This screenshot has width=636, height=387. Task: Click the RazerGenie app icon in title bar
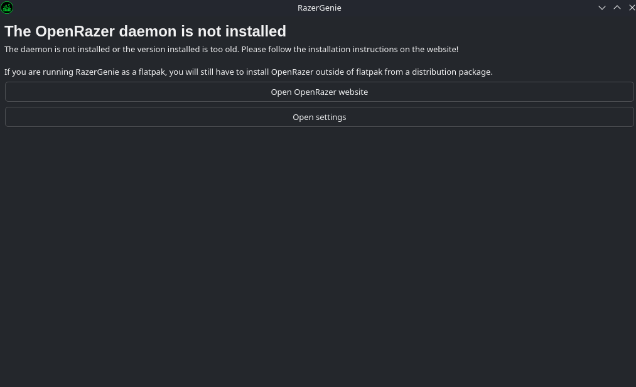point(7,8)
